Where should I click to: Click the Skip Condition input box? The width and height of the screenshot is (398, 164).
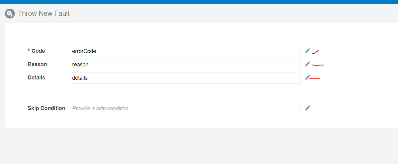pos(185,109)
